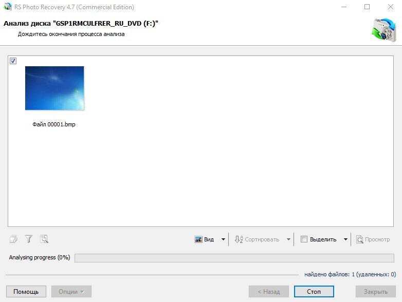Viewport: 402px width, 302px height.
Task: Click the Analysing progress (0%) label
Action: 40,257
